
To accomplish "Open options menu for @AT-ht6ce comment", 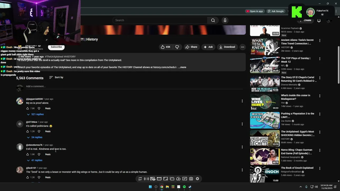I will pyautogui.click(x=242, y=124).
